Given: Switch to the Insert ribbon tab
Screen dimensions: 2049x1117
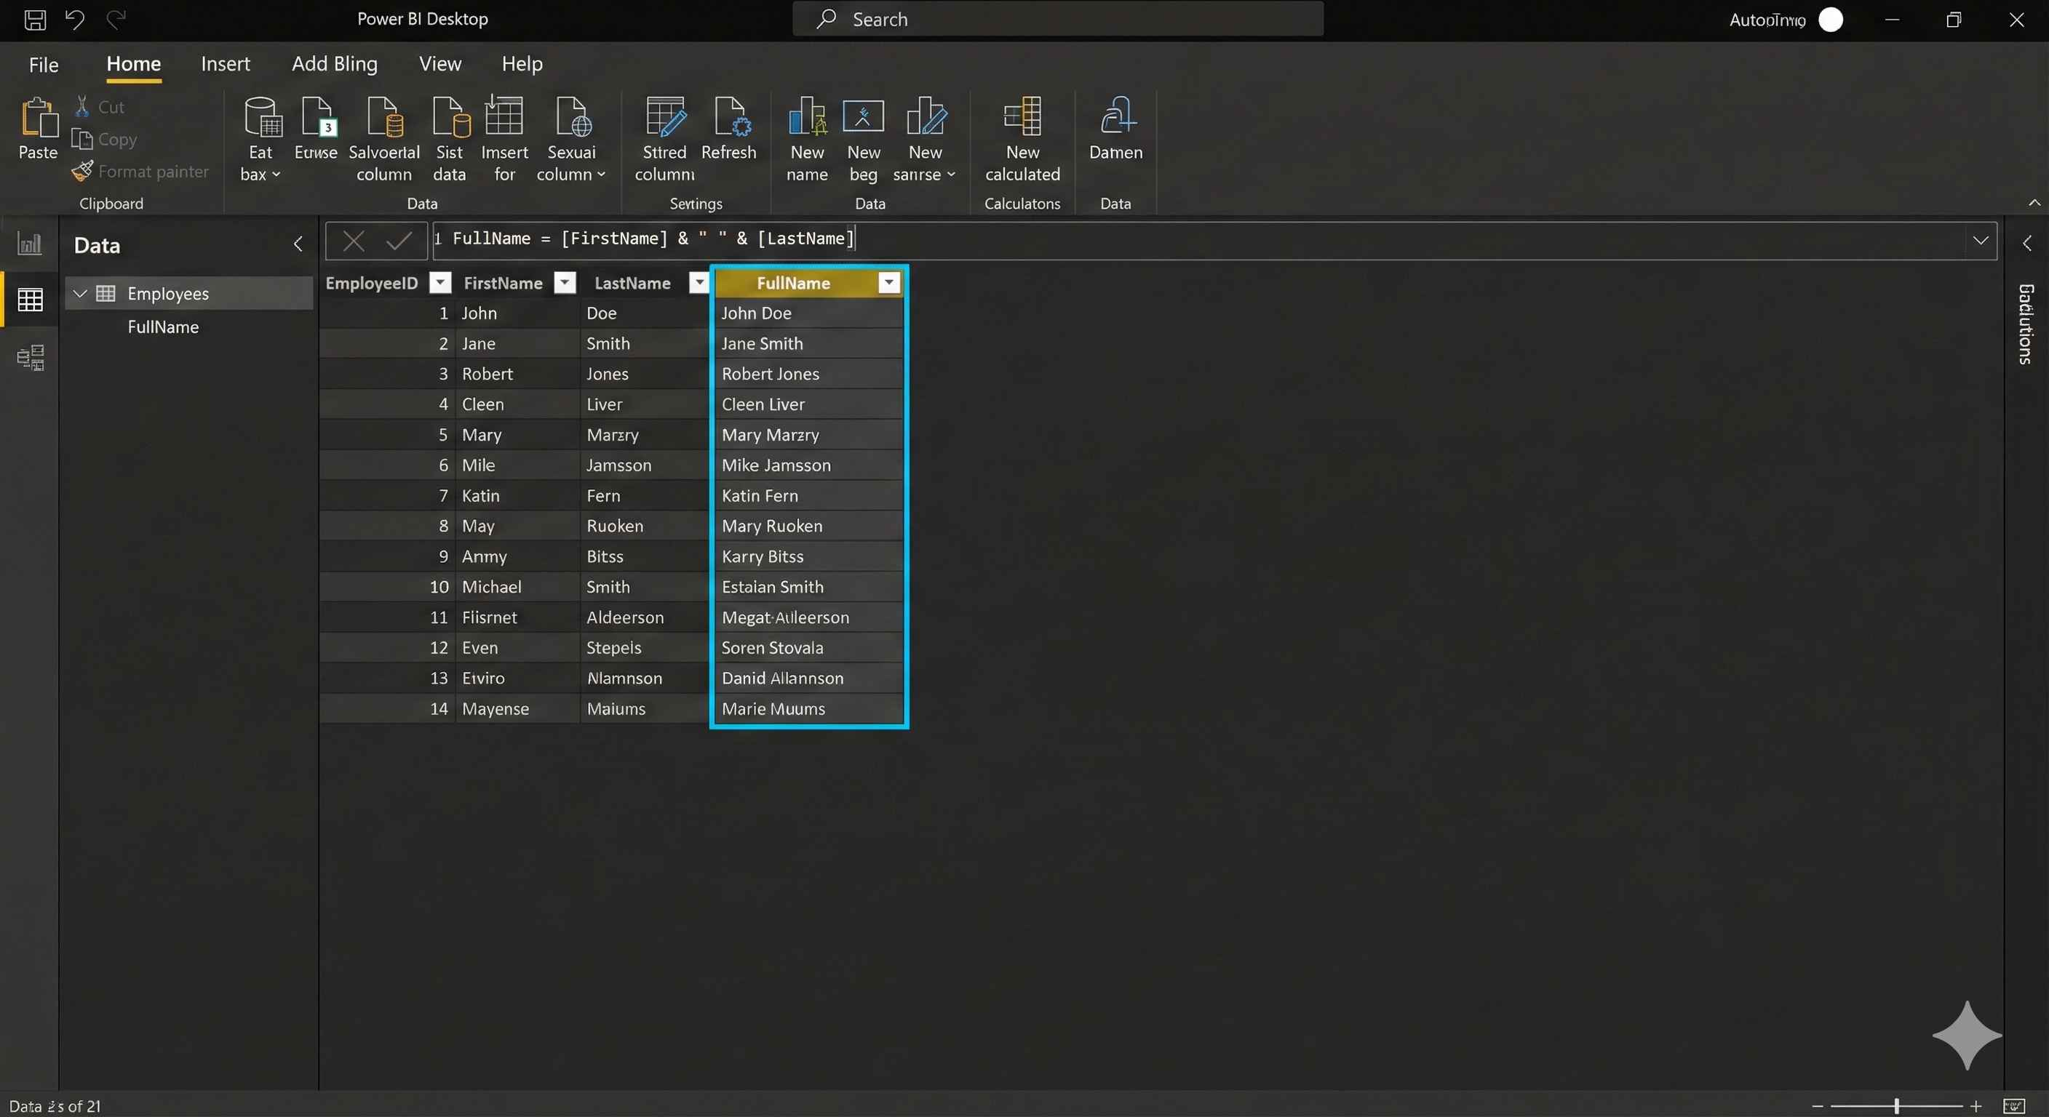Looking at the screenshot, I should tap(226, 63).
